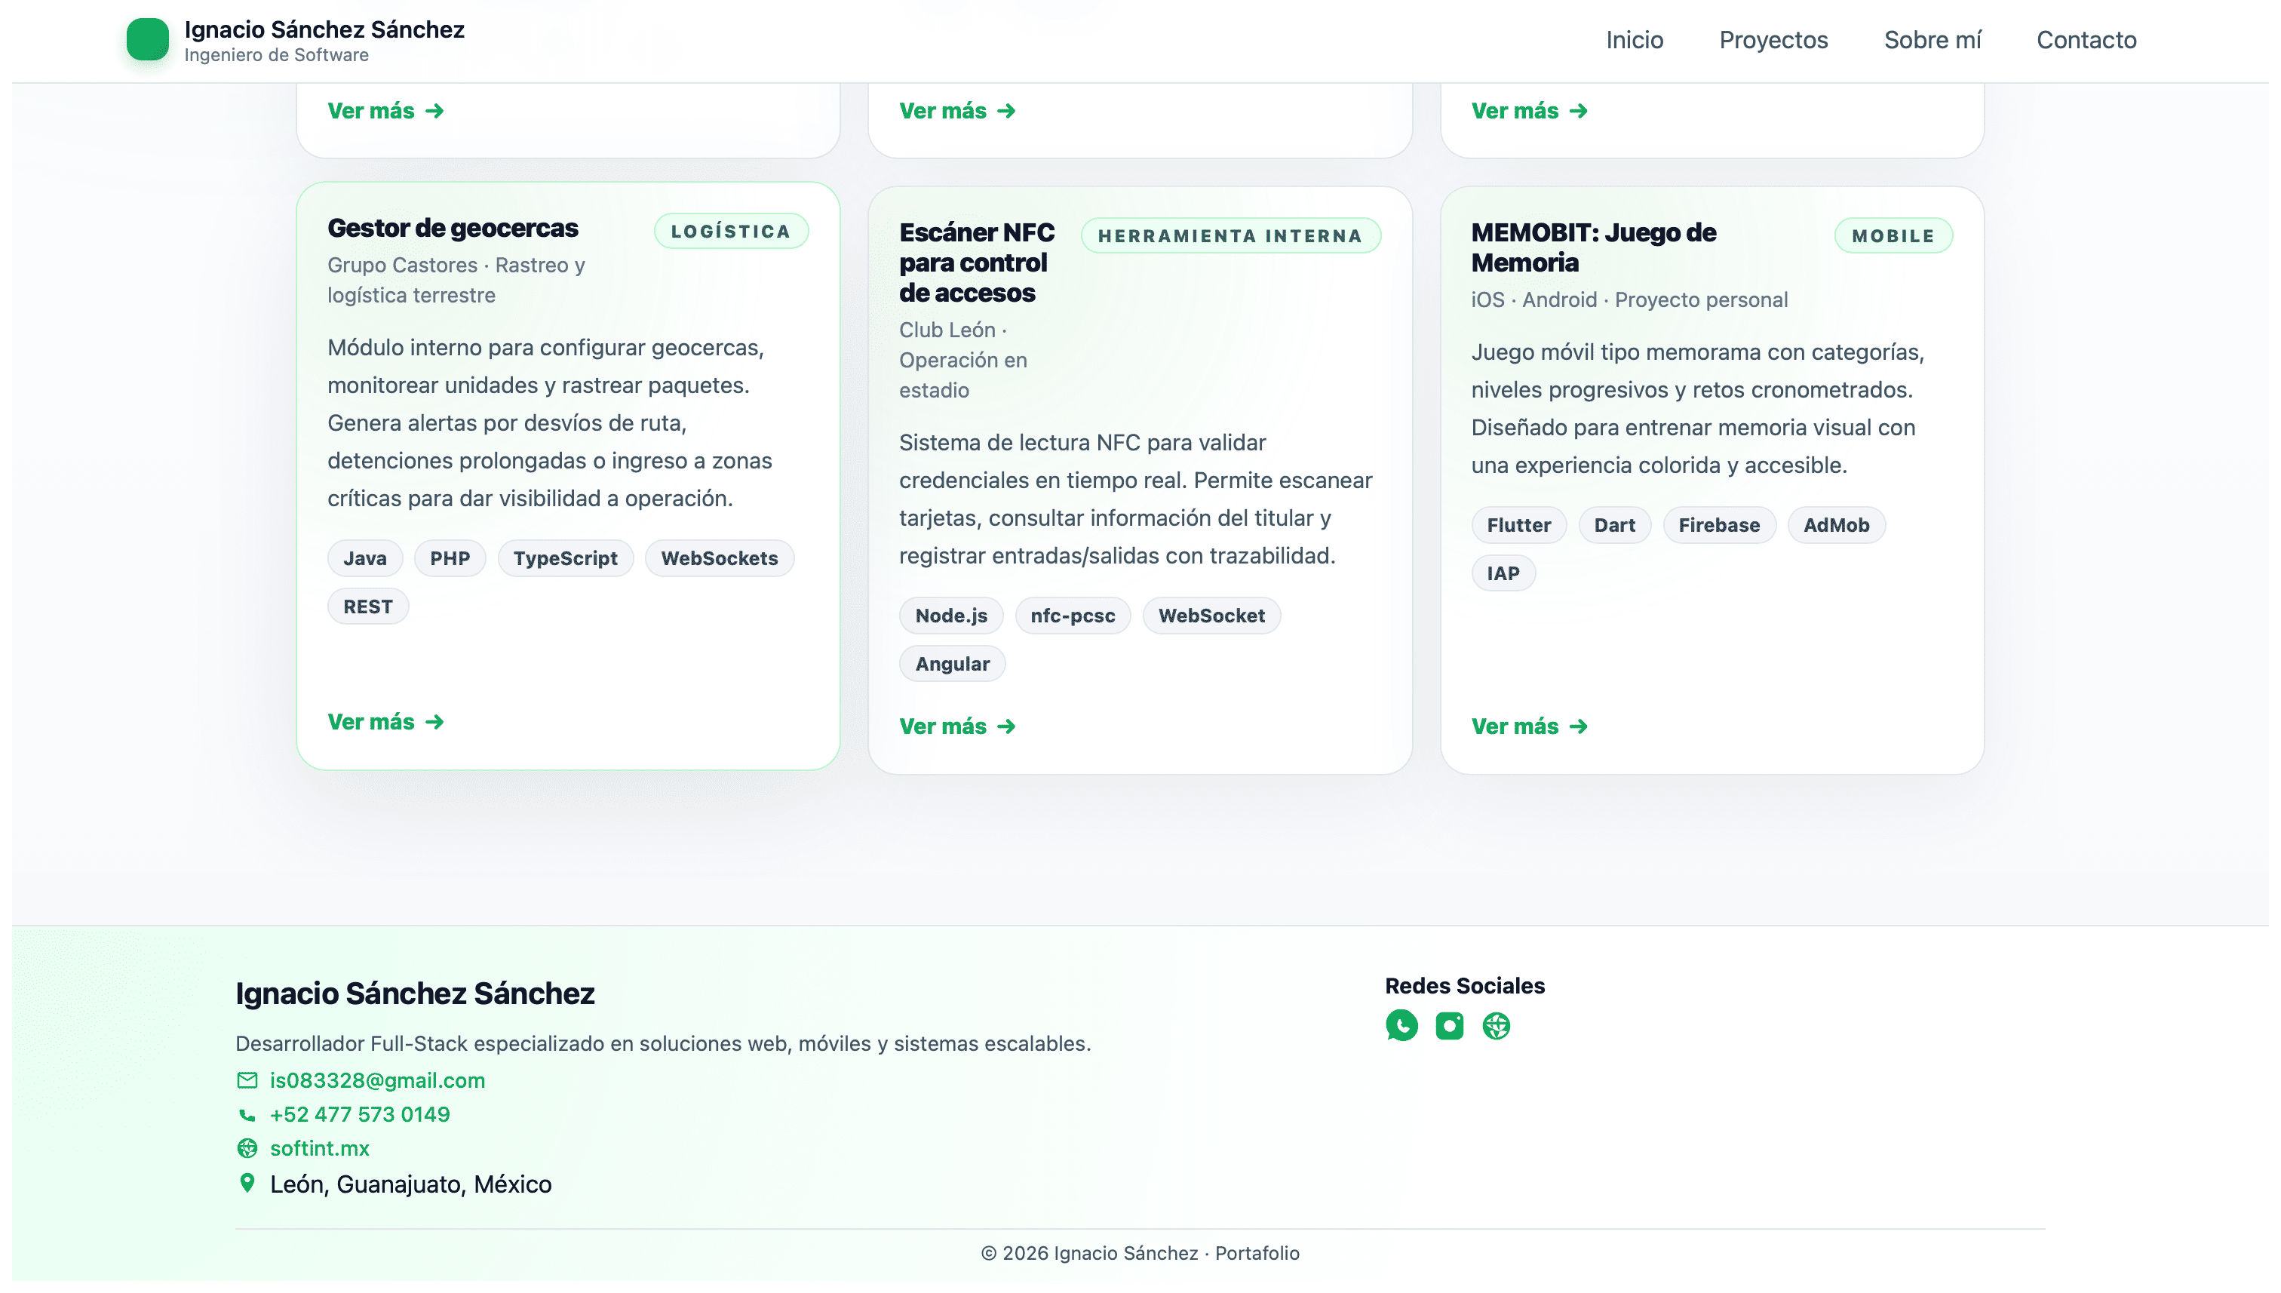Click the WebSockets tag
The image size is (2281, 1293).
point(719,558)
